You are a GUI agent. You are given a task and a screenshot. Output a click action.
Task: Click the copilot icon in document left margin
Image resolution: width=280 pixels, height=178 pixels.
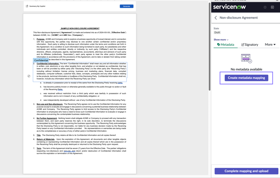coord(29,76)
